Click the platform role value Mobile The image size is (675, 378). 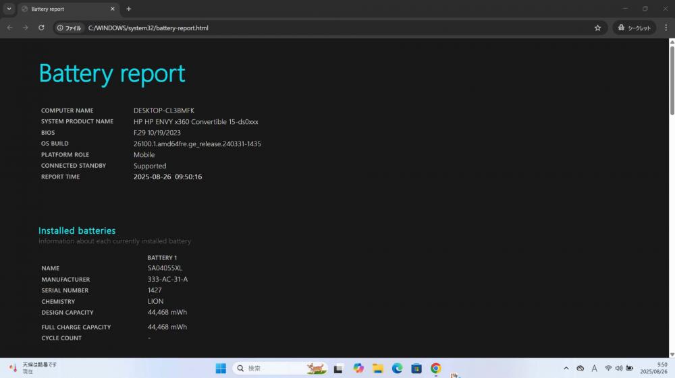pos(144,155)
